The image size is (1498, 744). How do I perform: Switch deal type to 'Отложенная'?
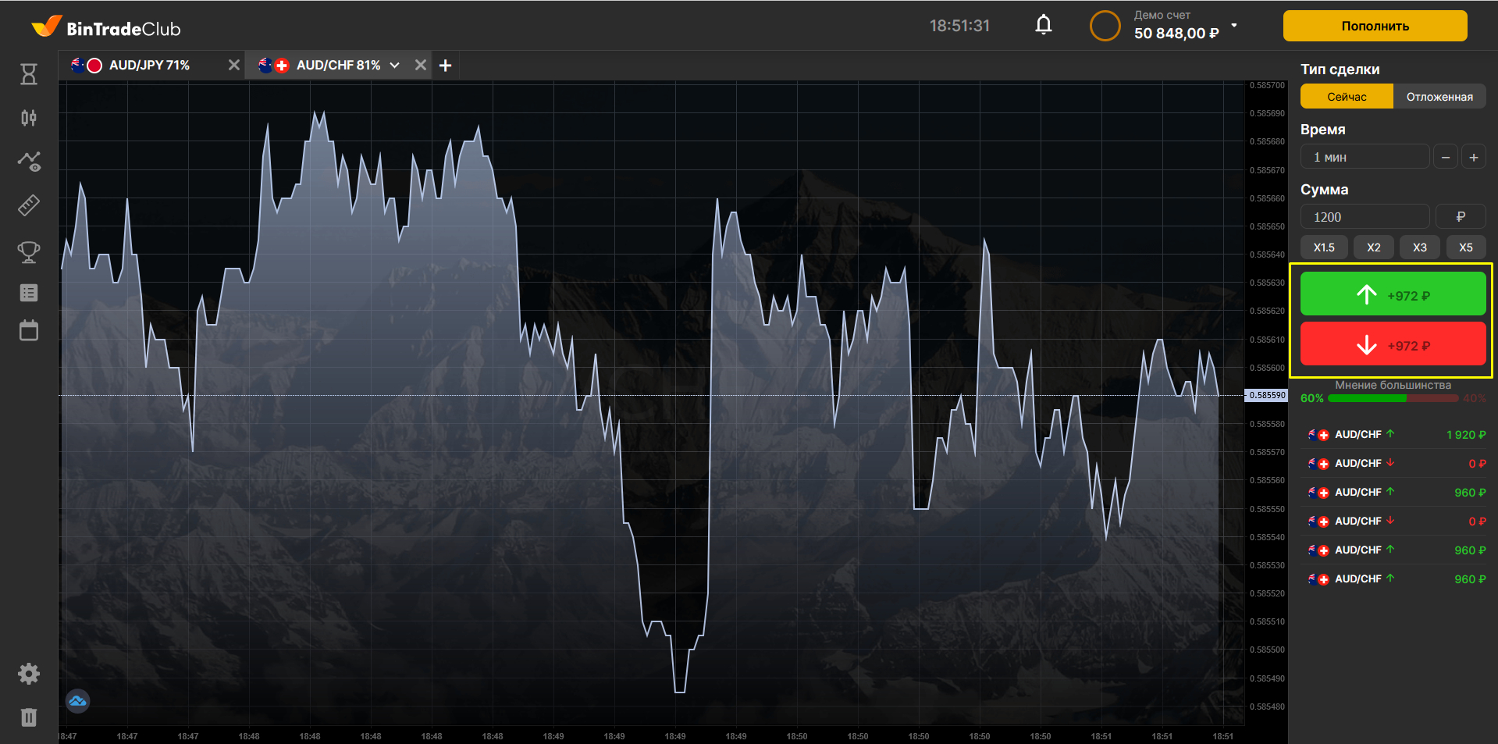[x=1439, y=97]
